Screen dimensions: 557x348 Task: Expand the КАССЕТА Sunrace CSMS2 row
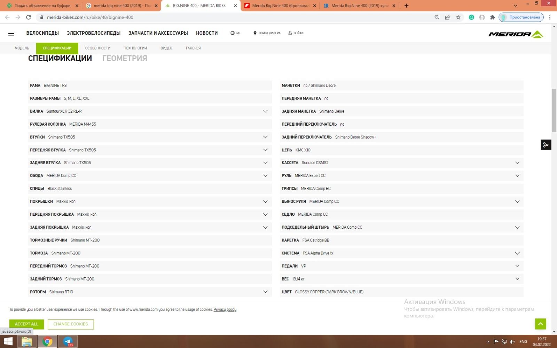[401, 163]
